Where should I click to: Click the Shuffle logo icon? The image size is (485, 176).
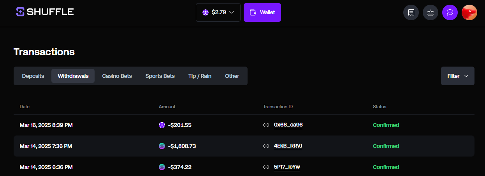click(20, 12)
